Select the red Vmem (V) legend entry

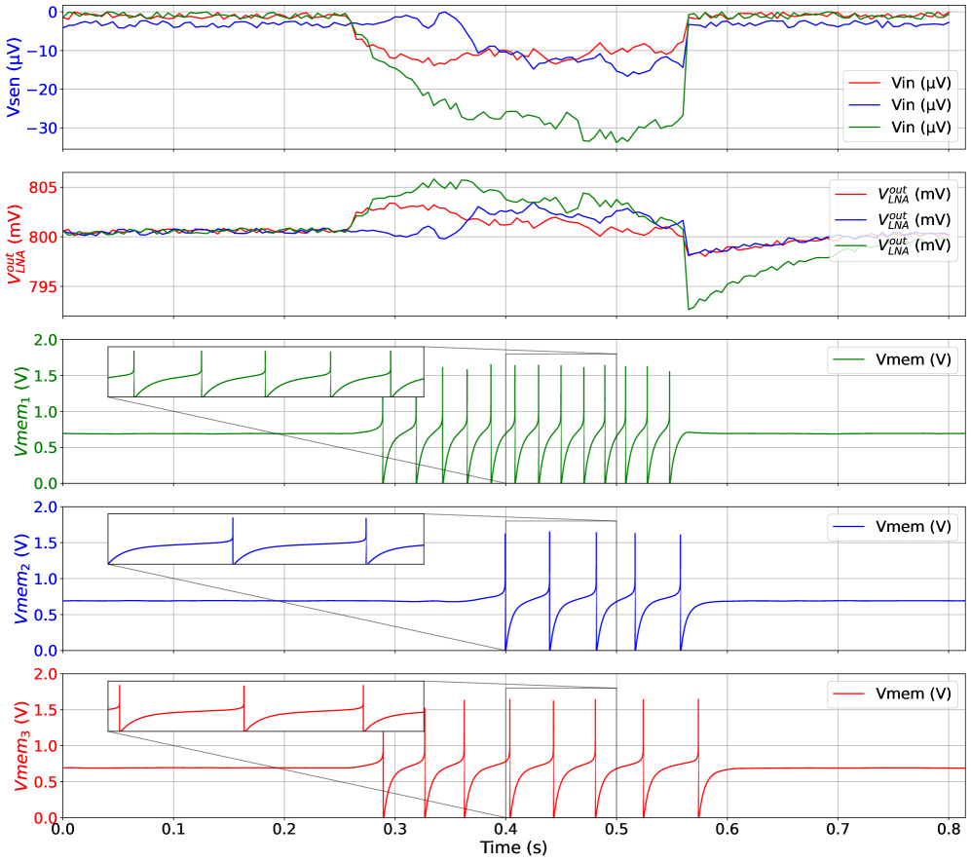[892, 693]
